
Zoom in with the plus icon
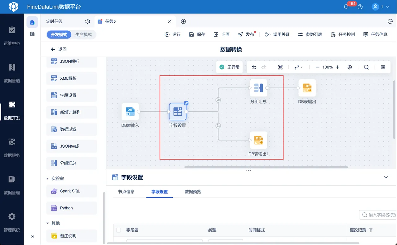click(x=338, y=67)
